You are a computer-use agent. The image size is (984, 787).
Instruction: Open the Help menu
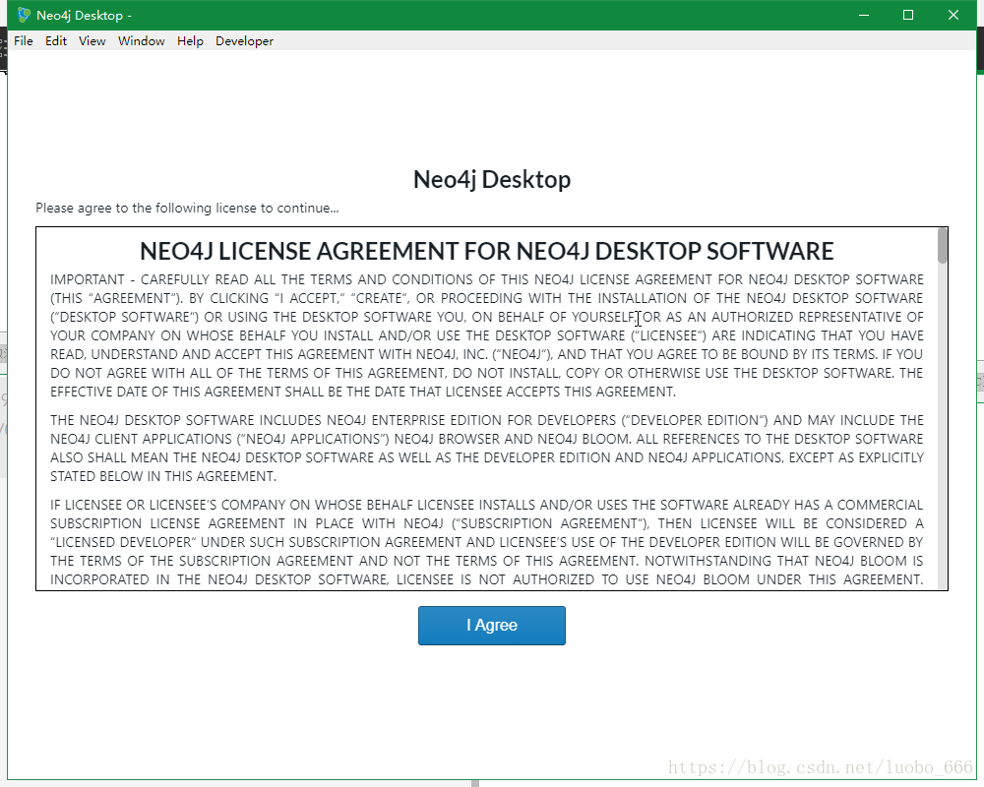click(190, 40)
